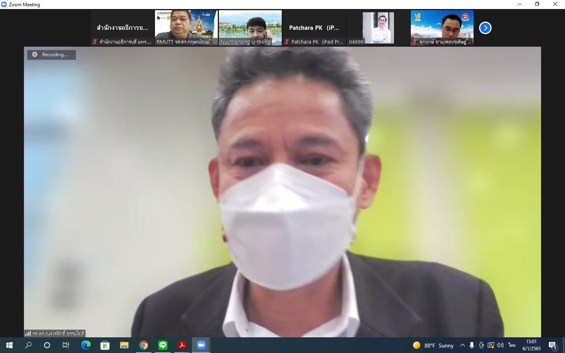Image resolution: width=565 pixels, height=353 pixels.
Task: Open Zoom from the taskbar
Action: pos(201,345)
